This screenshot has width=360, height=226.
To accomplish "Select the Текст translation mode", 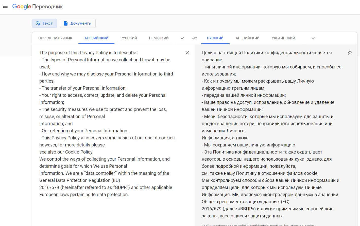I will pos(44,23).
